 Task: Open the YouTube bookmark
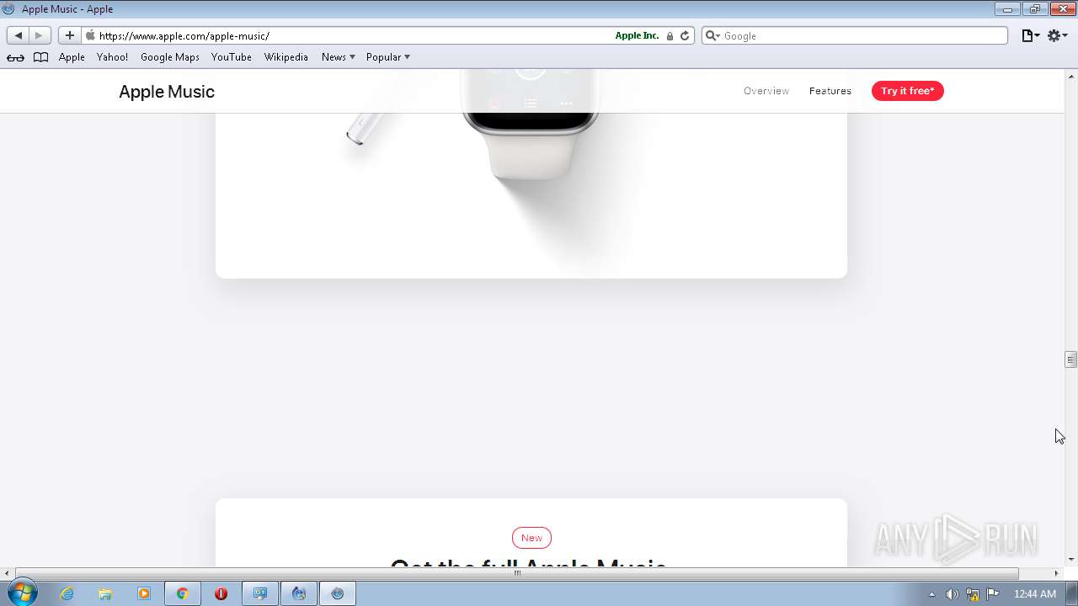232,57
